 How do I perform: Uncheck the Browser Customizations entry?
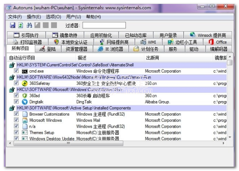pyautogui.click(x=16, y=114)
